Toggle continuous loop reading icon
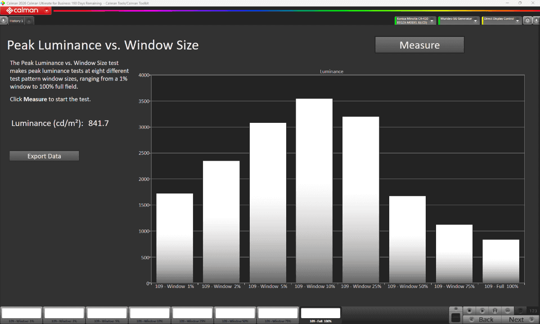Viewport: 540px width, 324px height. pyautogui.click(x=507, y=310)
